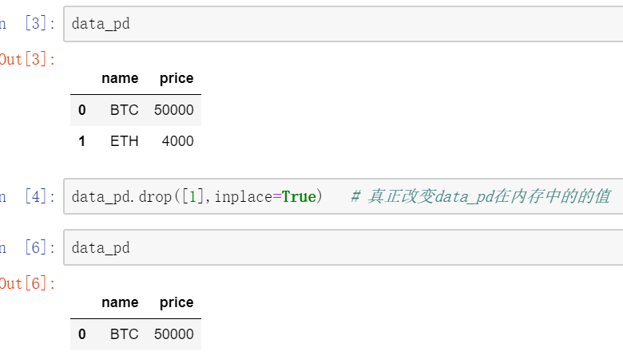This screenshot has height=363, width=623.
Task: Click BTC in the second output table
Action: coord(124,334)
